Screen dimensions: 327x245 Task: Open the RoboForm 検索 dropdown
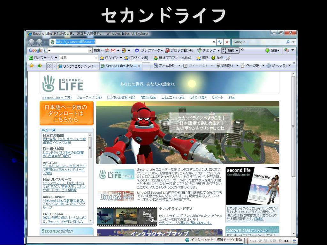click(96, 58)
